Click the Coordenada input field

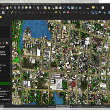pos(63,106)
